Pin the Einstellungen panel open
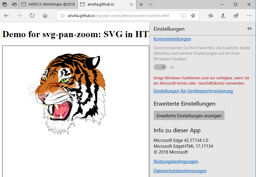This screenshot has width=256, height=177. (x=249, y=29)
